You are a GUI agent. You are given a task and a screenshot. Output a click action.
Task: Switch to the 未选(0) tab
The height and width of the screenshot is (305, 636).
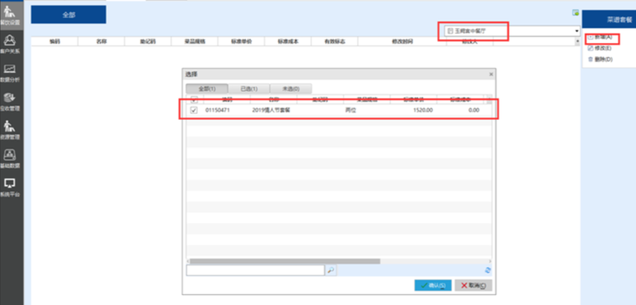click(291, 88)
